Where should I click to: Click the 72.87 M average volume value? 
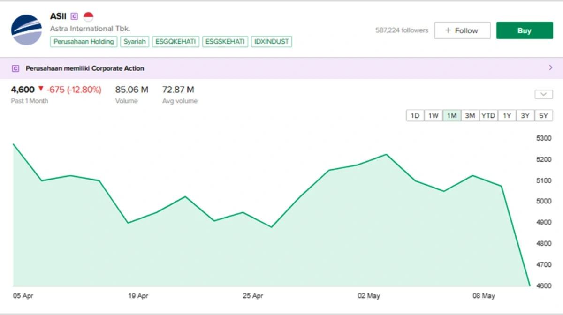pos(178,90)
